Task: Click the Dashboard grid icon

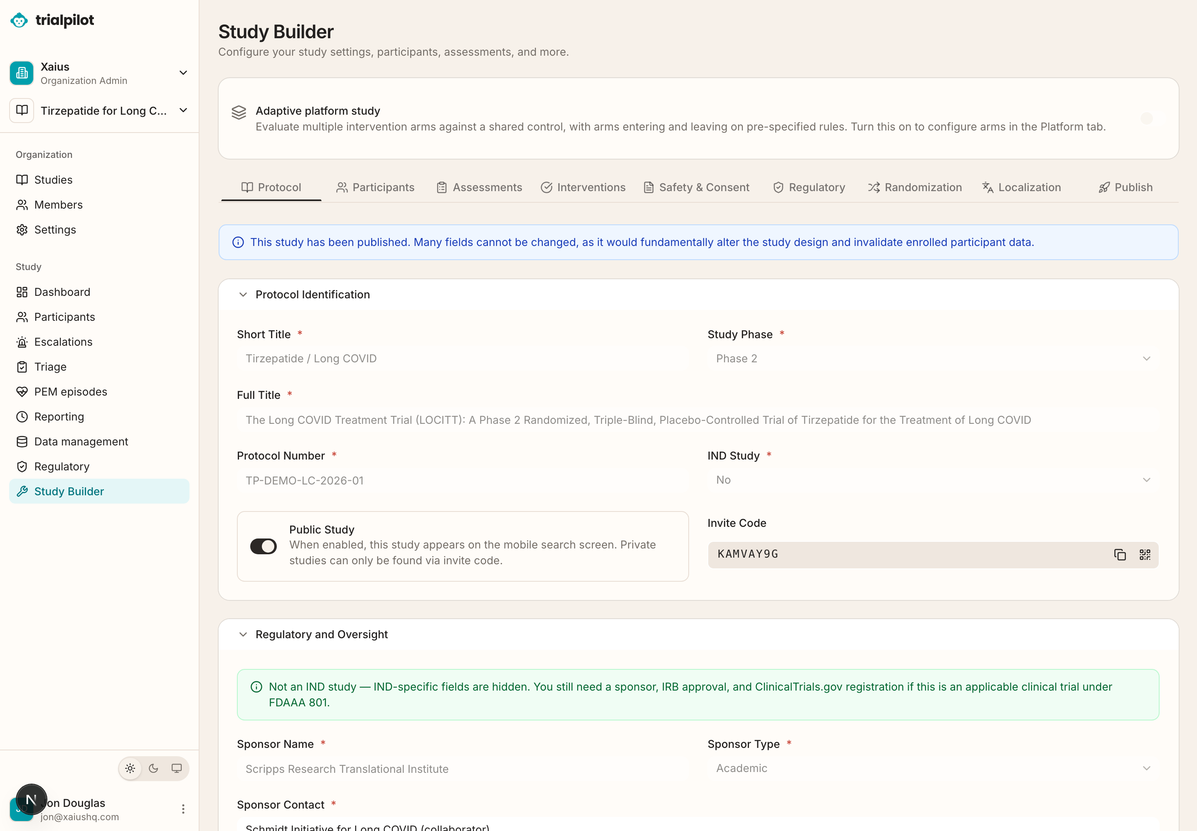Action: point(22,292)
